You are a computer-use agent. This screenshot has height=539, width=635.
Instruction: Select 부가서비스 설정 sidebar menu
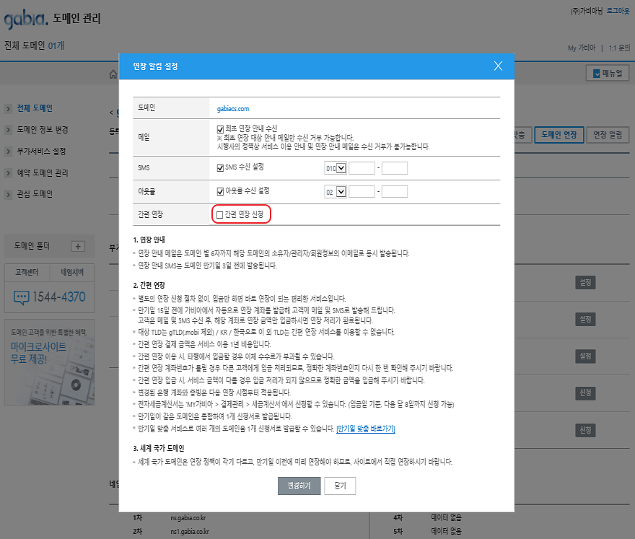click(41, 151)
